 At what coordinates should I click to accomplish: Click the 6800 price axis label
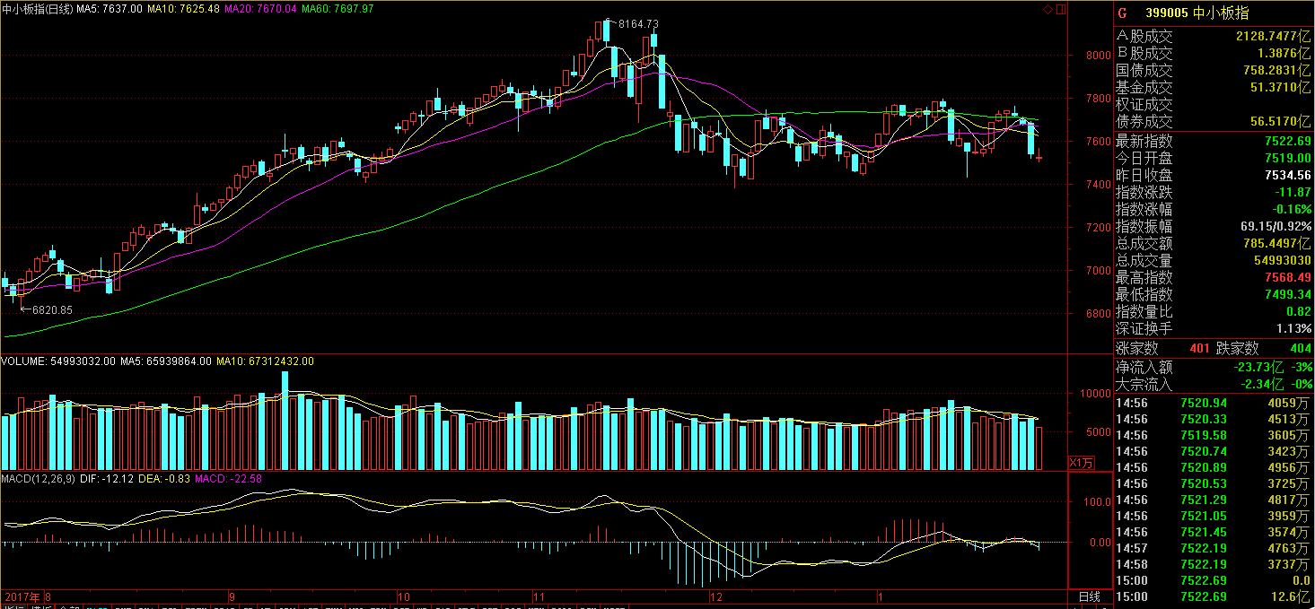point(1099,314)
